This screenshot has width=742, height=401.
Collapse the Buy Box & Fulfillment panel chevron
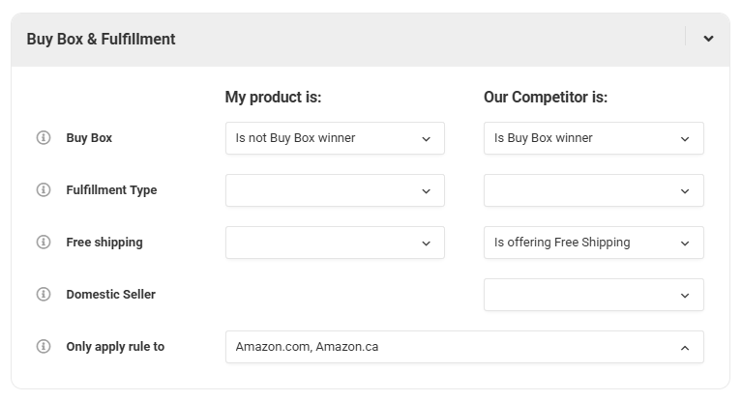coord(708,40)
